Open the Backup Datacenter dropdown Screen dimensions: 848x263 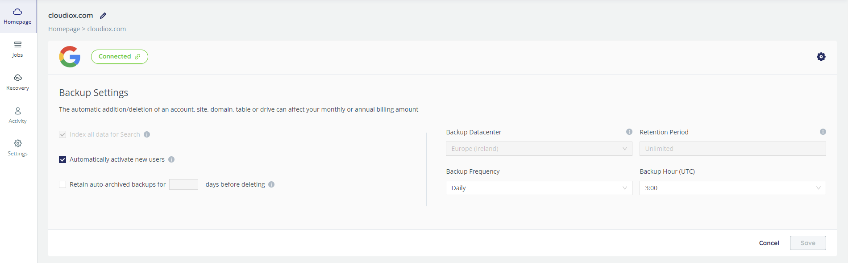(x=539, y=149)
